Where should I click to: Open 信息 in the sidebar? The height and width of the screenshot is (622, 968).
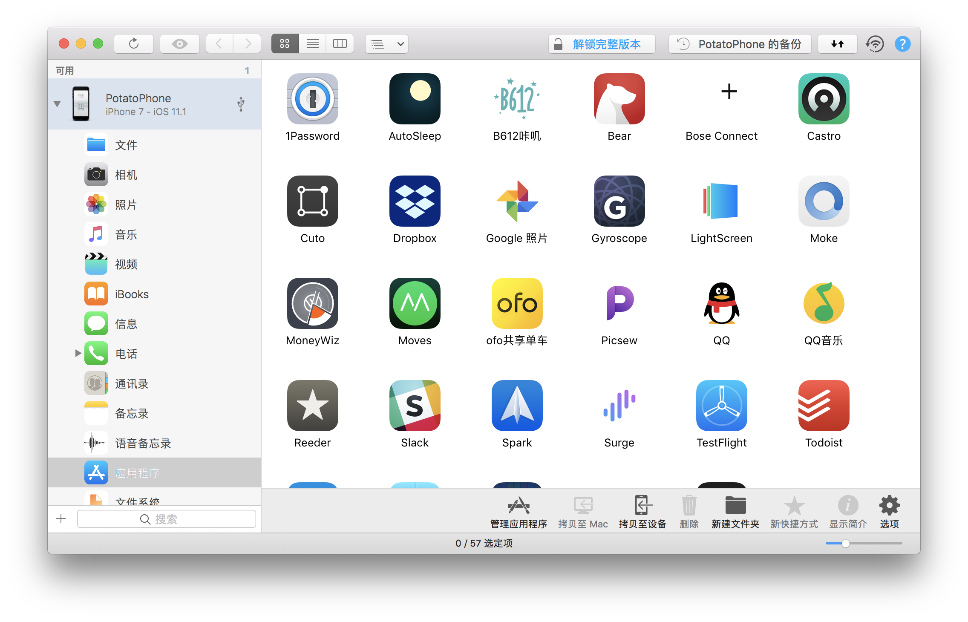[154, 324]
